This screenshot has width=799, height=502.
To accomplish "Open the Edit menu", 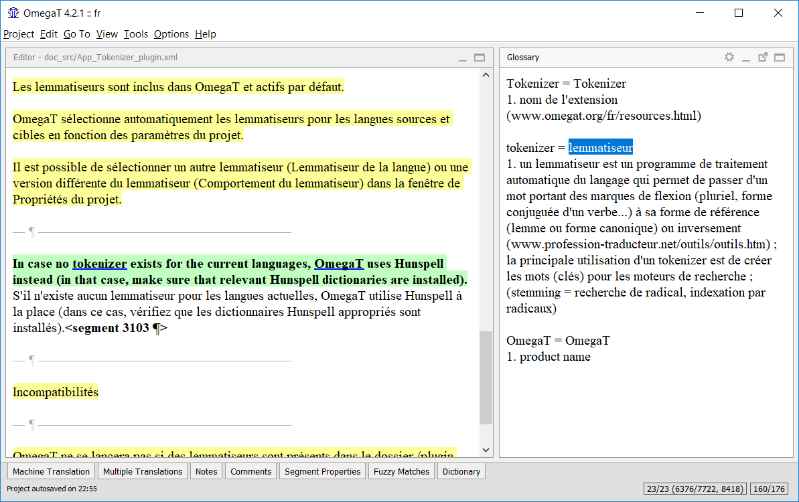I will (49, 34).
